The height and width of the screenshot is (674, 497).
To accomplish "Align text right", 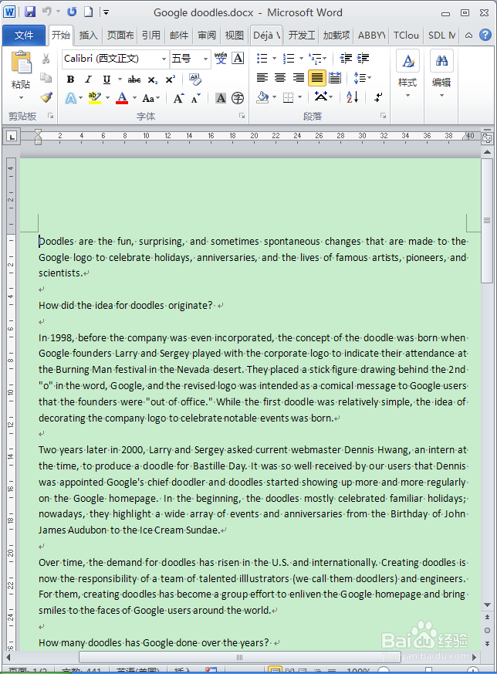I will tap(299, 78).
